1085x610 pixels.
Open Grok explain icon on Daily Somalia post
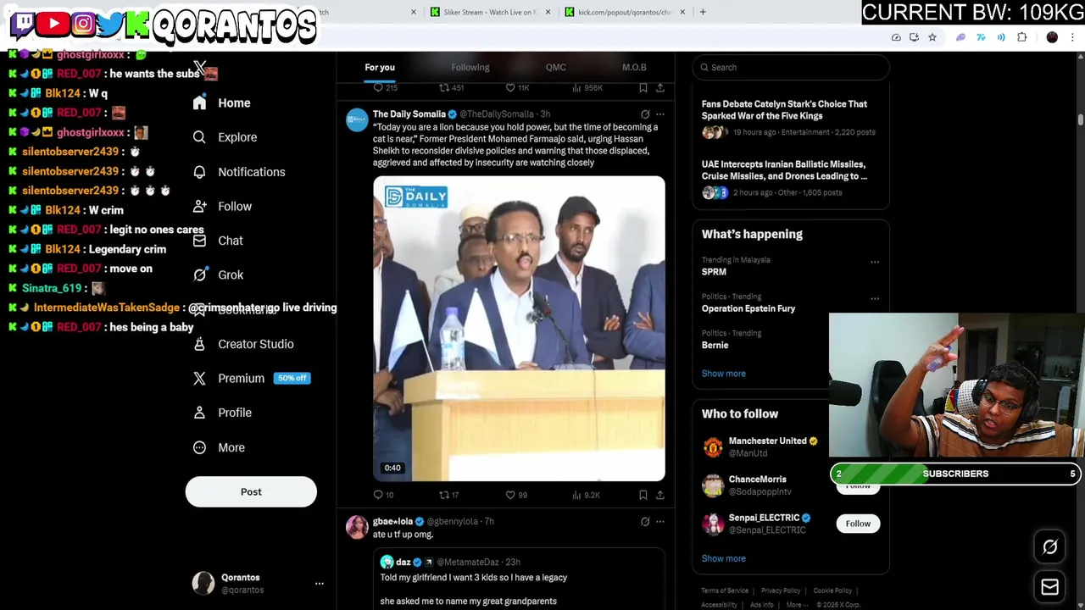click(x=645, y=114)
